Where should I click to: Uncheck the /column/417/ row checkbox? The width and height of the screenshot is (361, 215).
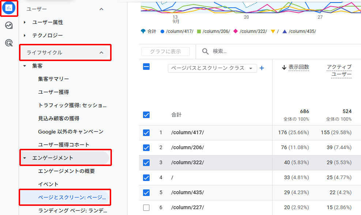(146, 133)
